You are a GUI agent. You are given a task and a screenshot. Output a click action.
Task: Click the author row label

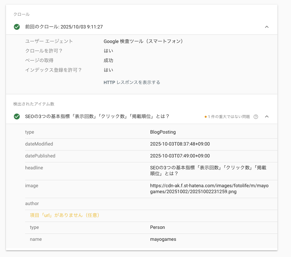(x=32, y=203)
